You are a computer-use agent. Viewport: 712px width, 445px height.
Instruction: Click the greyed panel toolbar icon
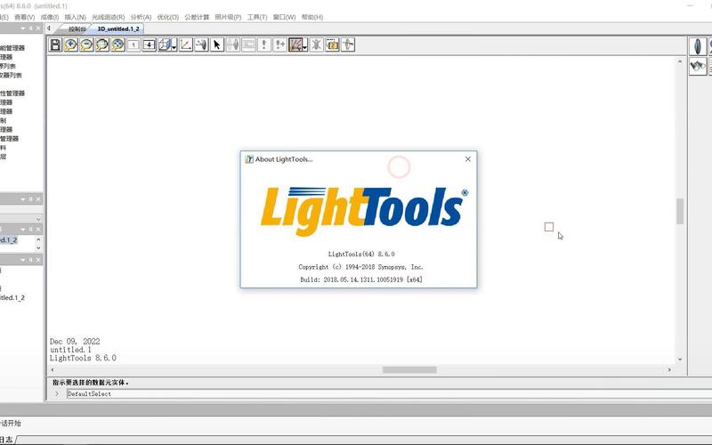(248, 44)
